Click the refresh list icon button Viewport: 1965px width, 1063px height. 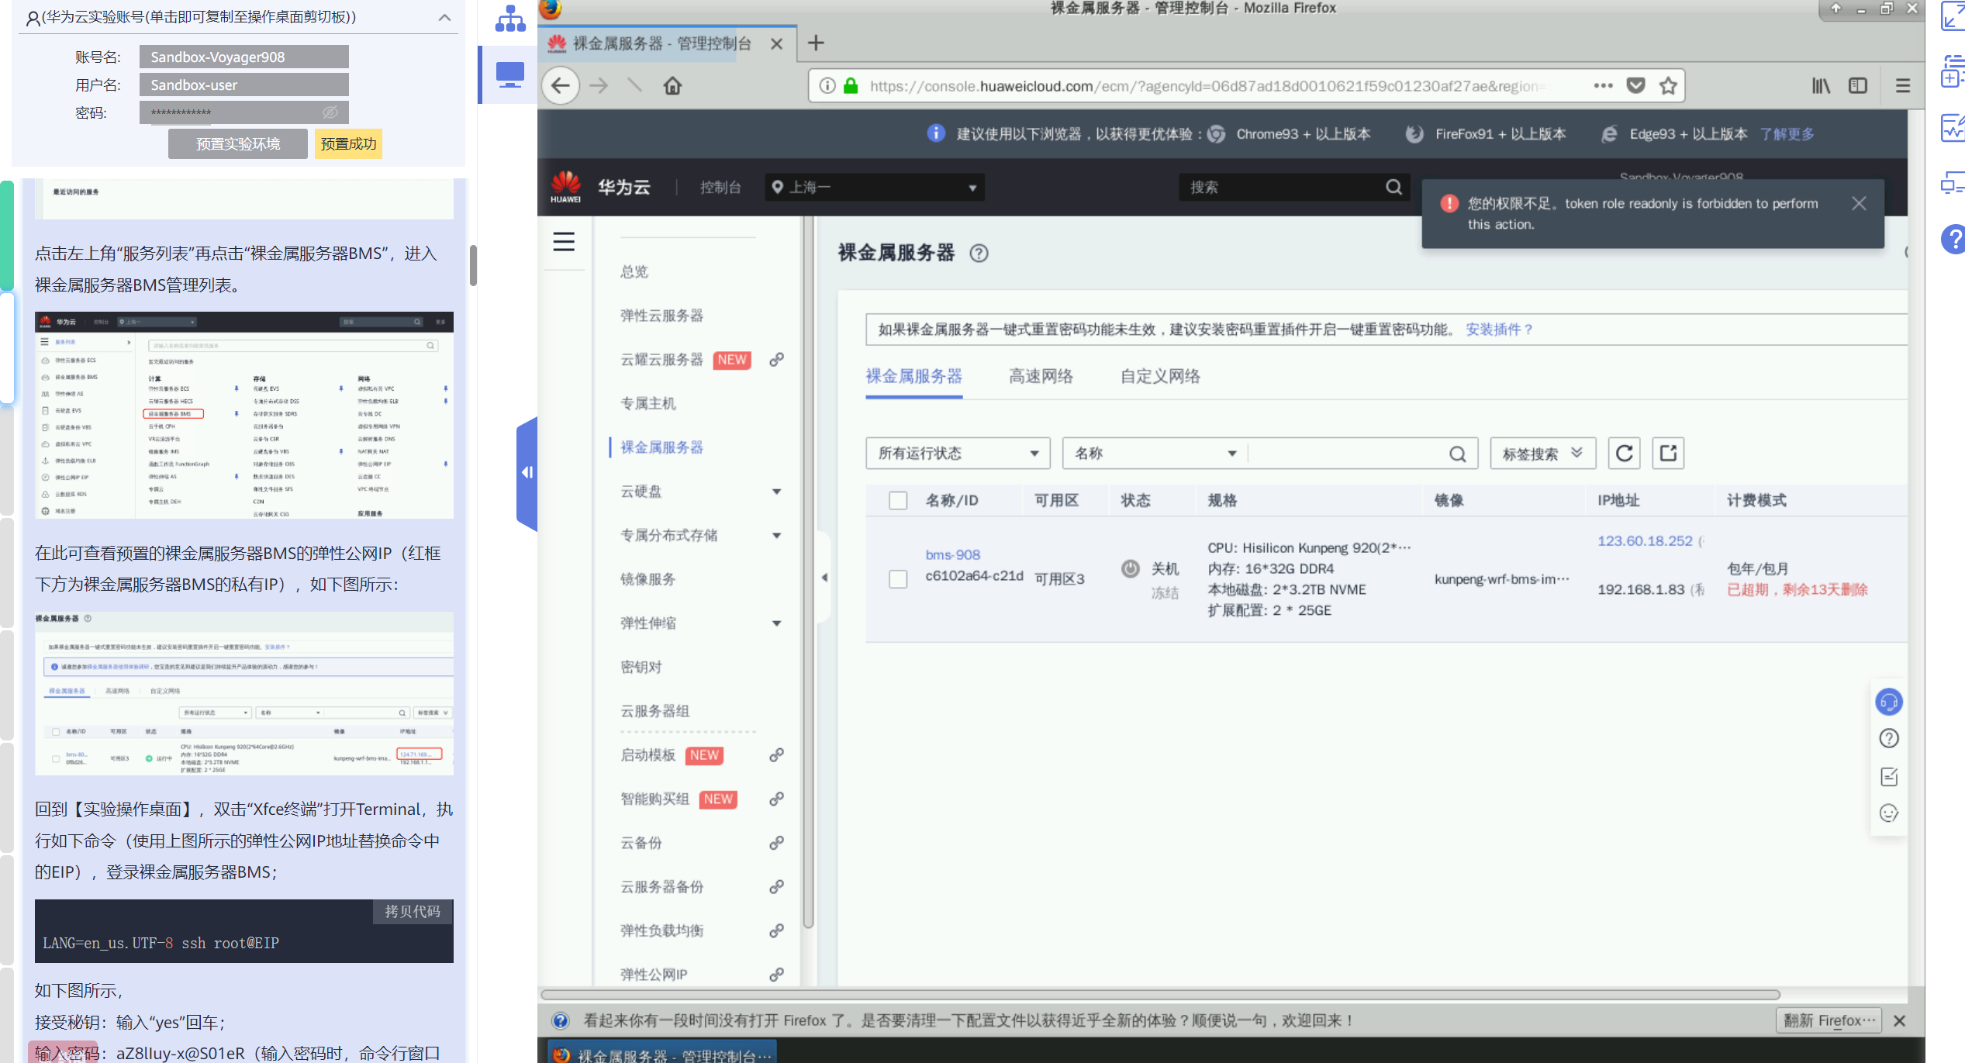1625,454
